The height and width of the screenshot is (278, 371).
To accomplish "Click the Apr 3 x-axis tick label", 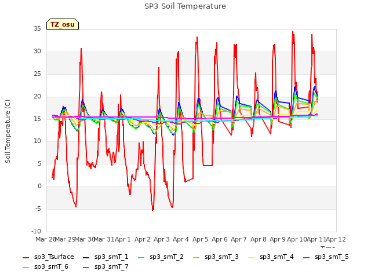I will point(162,239).
